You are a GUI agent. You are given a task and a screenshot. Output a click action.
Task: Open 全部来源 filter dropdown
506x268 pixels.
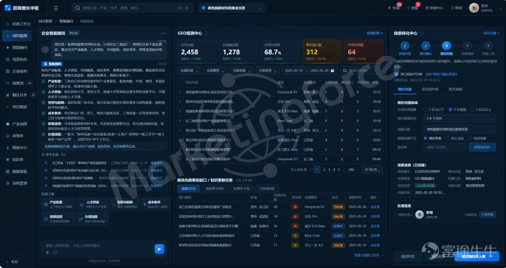(241, 71)
